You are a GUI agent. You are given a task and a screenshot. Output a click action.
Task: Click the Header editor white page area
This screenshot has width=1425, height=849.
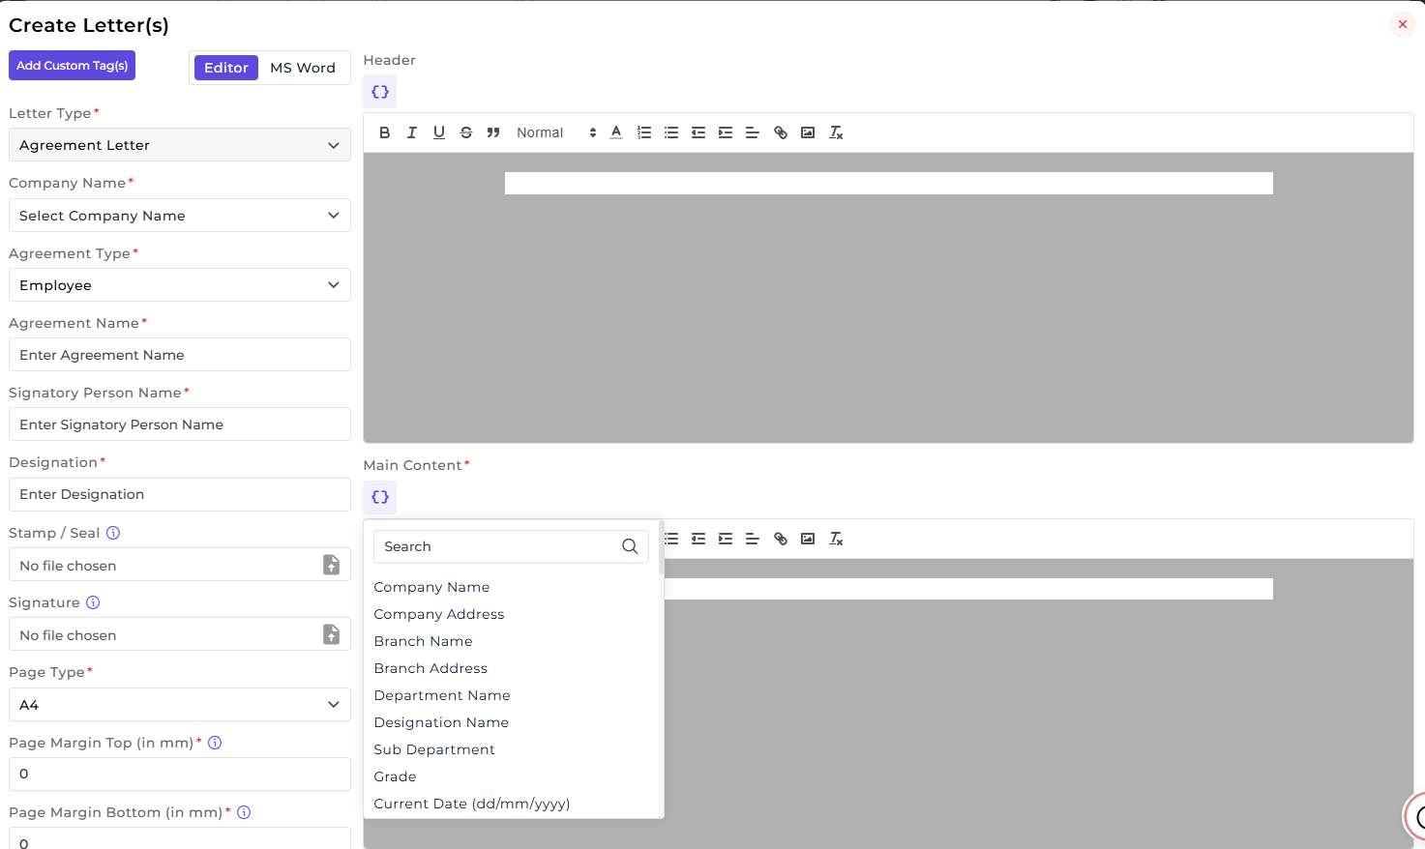tap(888, 184)
